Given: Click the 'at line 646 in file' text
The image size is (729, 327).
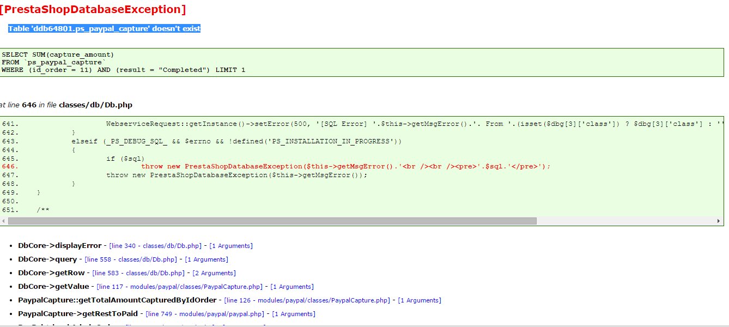Looking at the screenshot, I should 65,105.
